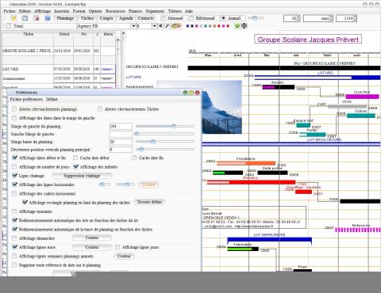Select the BiMensuel radio button
The image size is (381, 293).
pyautogui.click(x=190, y=18)
